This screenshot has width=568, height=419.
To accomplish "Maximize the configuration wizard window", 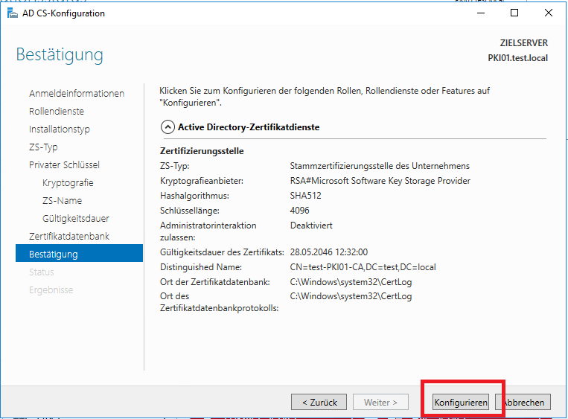I will pos(514,13).
